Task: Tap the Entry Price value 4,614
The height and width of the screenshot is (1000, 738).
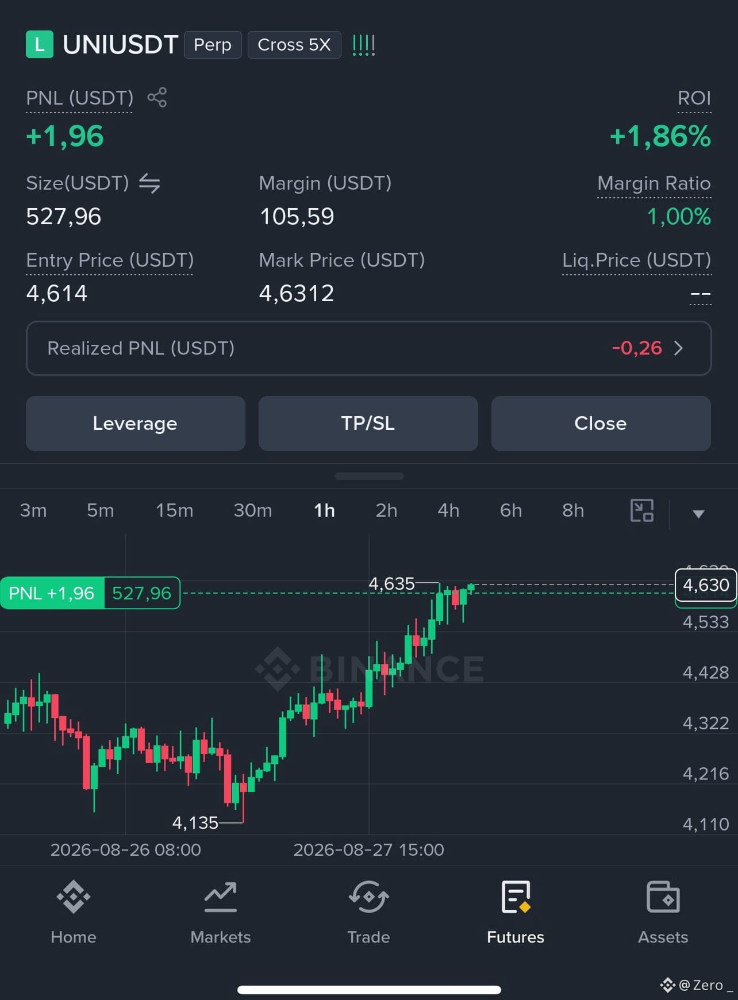Action: tap(57, 294)
